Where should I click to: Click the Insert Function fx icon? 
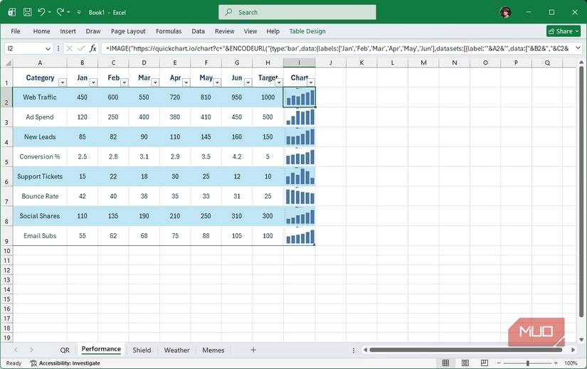click(92, 48)
